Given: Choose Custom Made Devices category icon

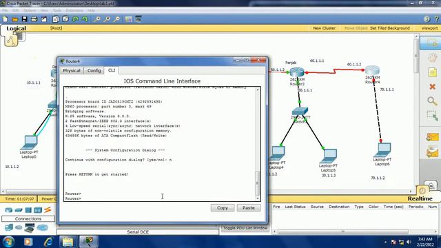Looking at the screenshot, I should pos(29,228).
